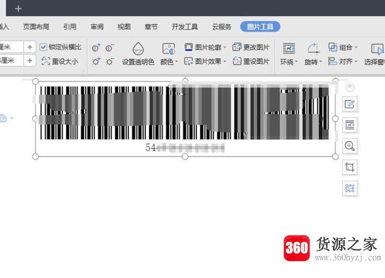Viewport: 385px width, 278px height.
Task: Click the floating fit-frame icon below crop
Action: click(349, 188)
